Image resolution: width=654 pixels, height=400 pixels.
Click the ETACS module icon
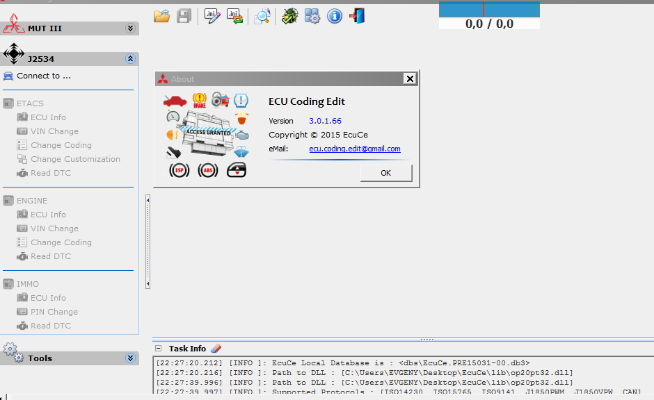pyautogui.click(x=8, y=103)
